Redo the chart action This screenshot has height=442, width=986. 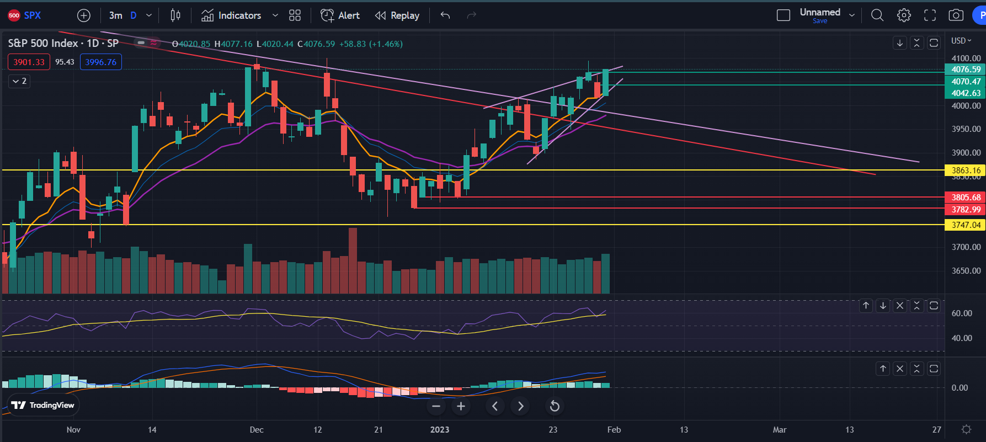tap(472, 15)
